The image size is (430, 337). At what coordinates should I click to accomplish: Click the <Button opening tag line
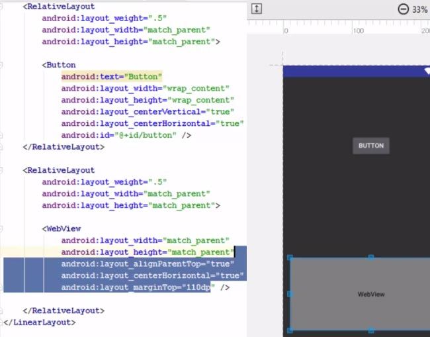coord(59,65)
